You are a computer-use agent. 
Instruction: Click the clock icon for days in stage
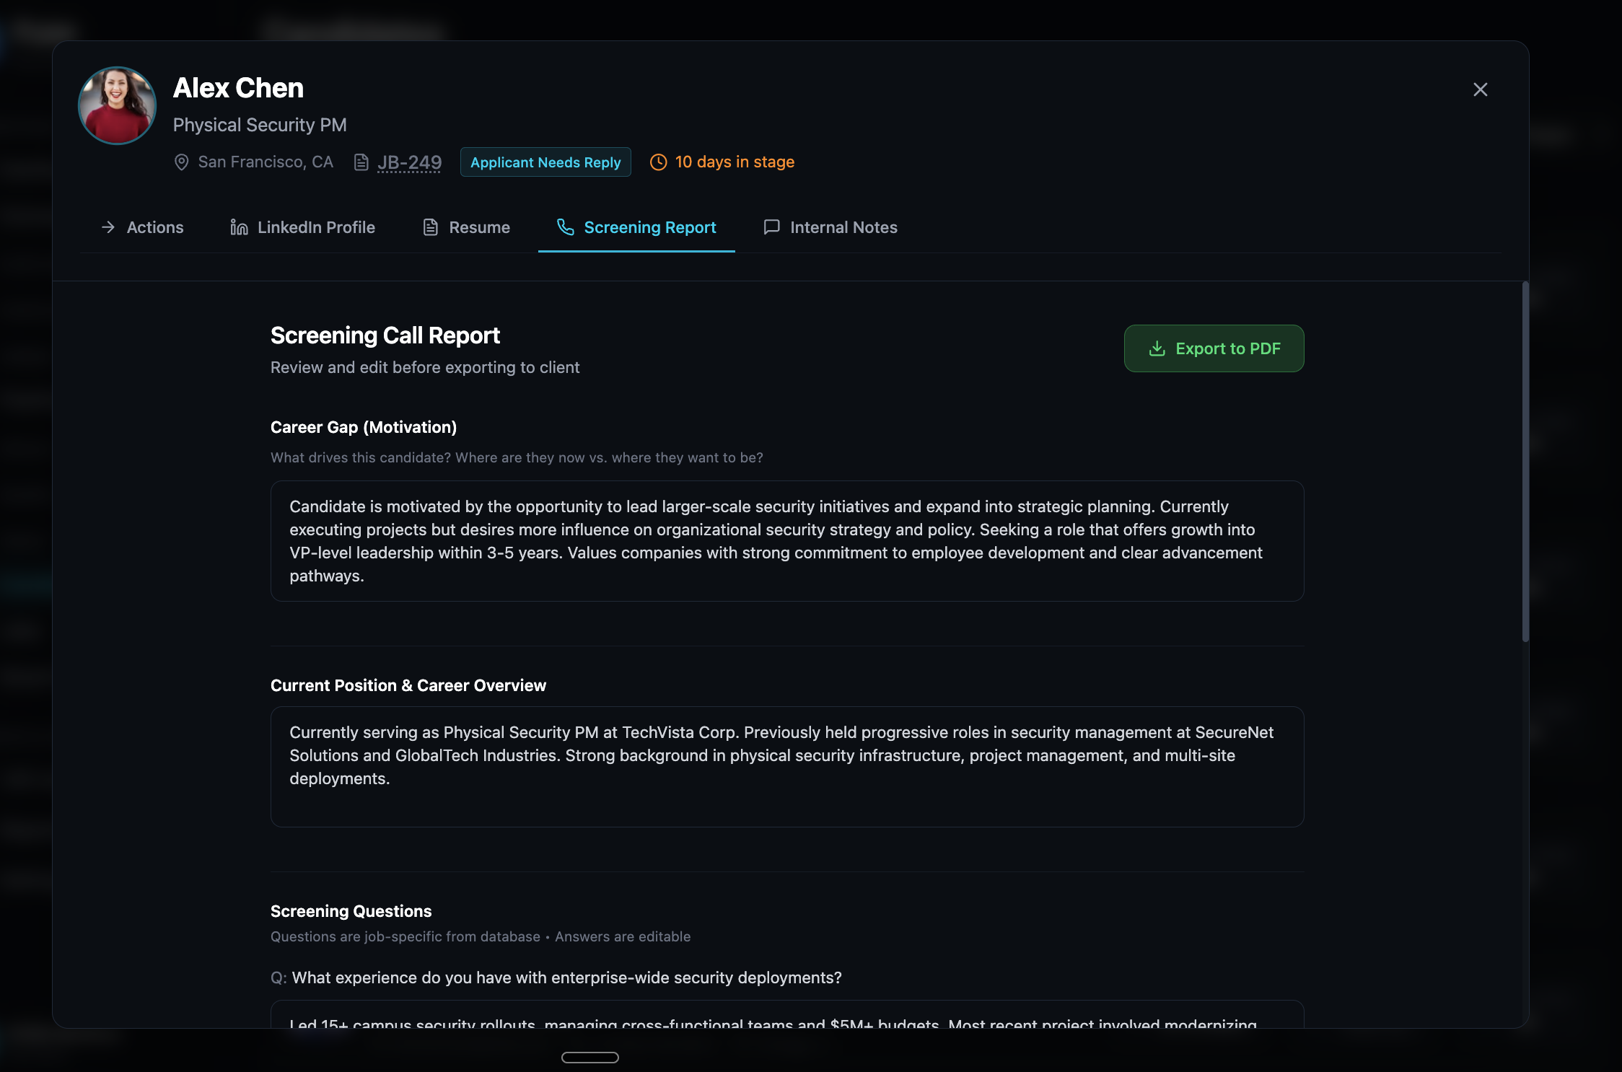point(658,162)
